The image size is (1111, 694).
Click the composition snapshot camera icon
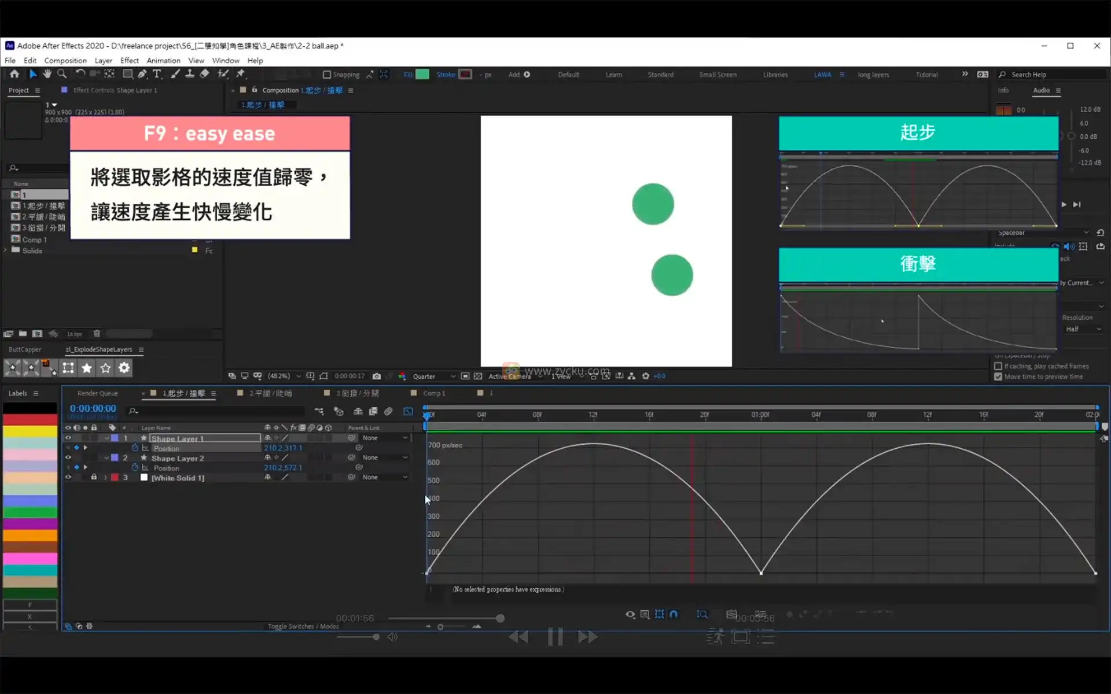coord(377,376)
